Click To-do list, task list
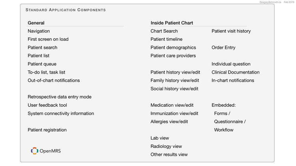 point(47,72)
